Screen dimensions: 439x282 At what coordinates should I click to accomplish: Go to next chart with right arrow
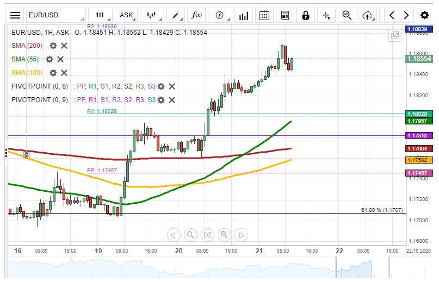[x=406, y=15]
